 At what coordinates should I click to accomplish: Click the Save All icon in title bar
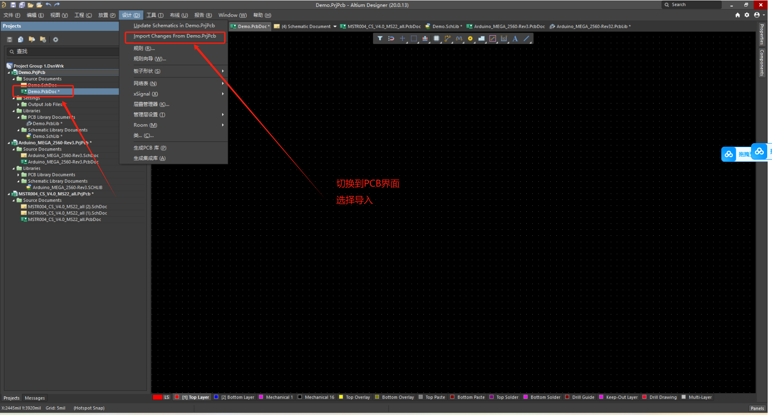tap(22, 5)
